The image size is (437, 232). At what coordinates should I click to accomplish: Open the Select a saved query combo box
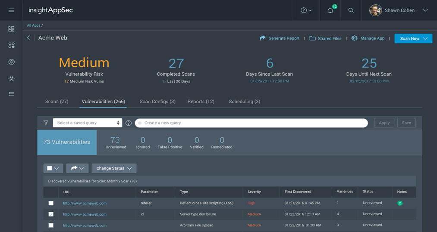point(88,123)
